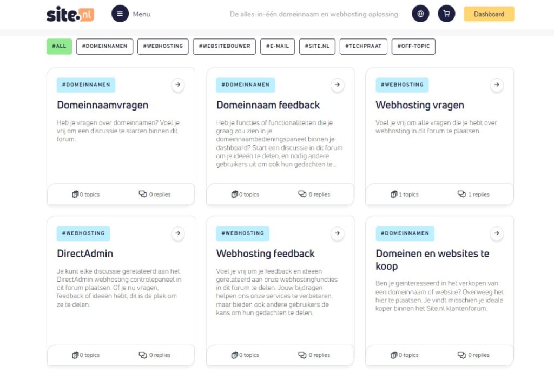Open the language globe icon in header
The height and width of the screenshot is (370, 554).
click(x=420, y=13)
